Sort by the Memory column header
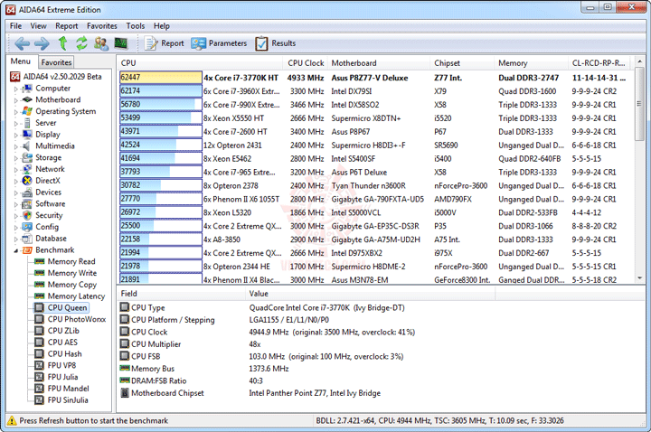This screenshot has width=651, height=432. 531,63
